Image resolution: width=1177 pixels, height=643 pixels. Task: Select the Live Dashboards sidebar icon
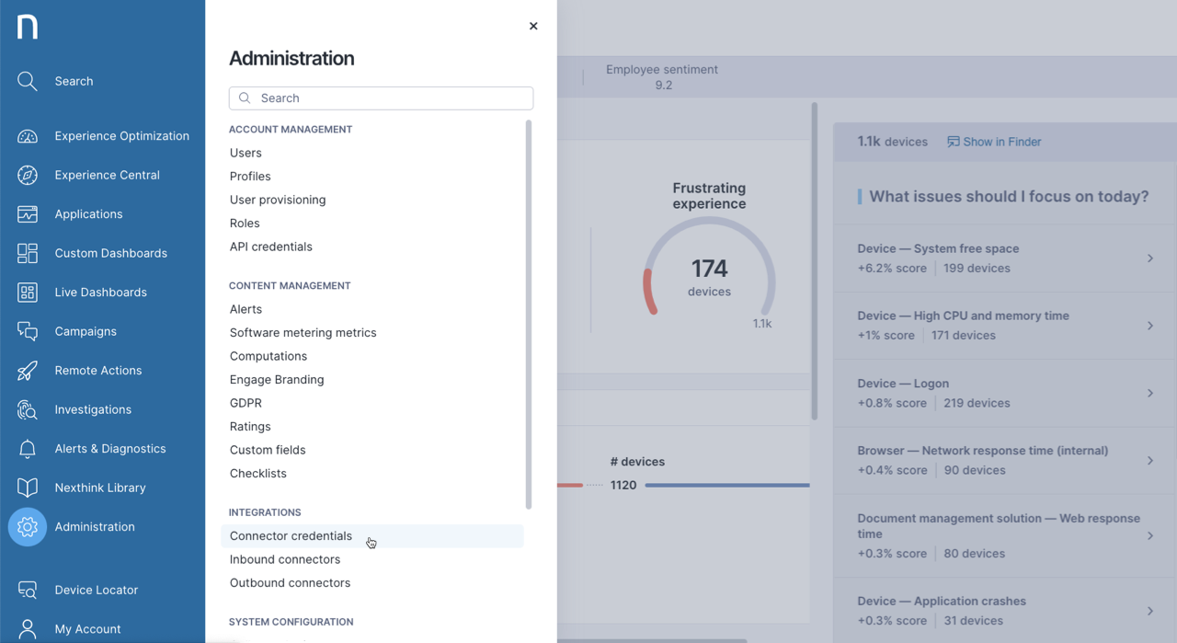pos(27,292)
